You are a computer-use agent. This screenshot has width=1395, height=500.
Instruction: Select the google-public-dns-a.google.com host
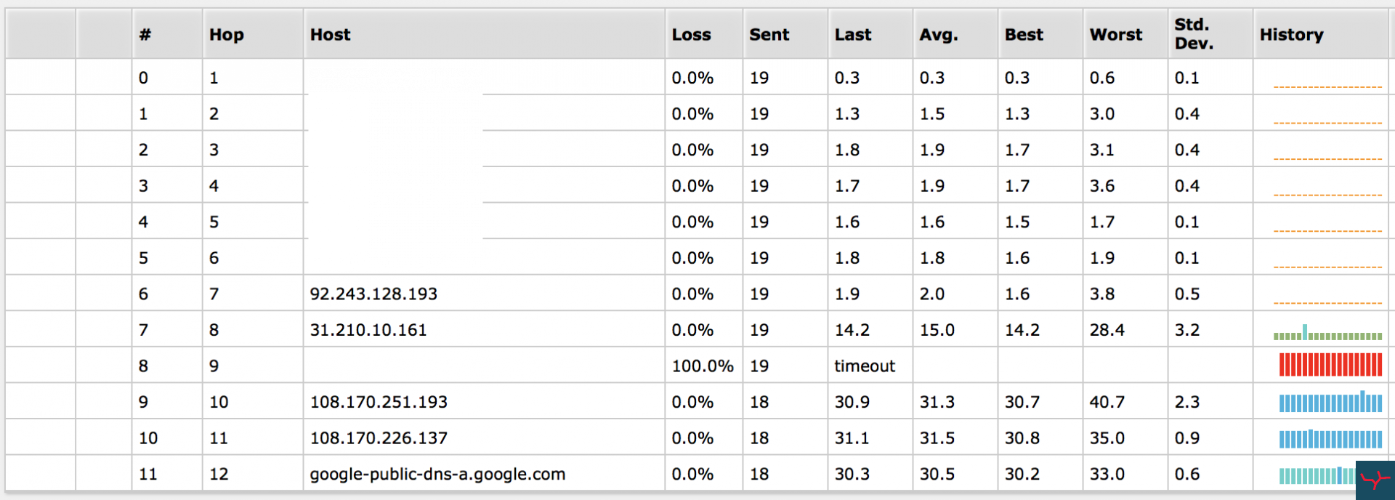(x=437, y=474)
